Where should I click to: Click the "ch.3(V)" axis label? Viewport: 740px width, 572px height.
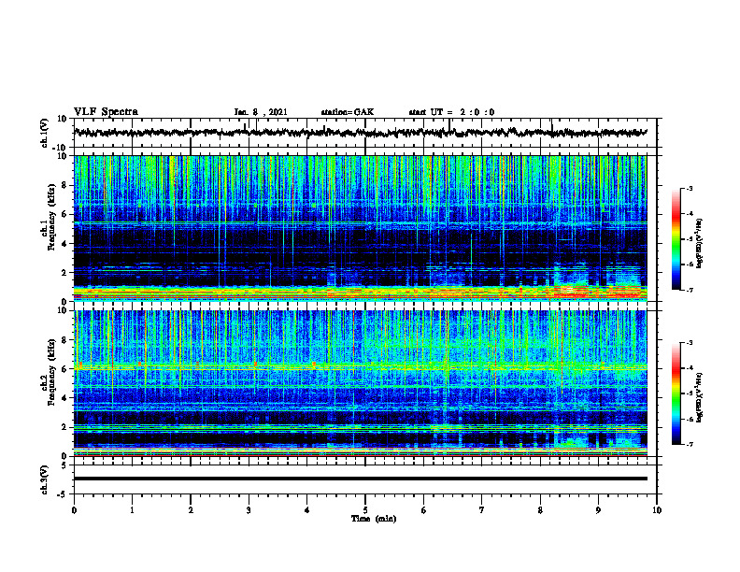(44, 479)
